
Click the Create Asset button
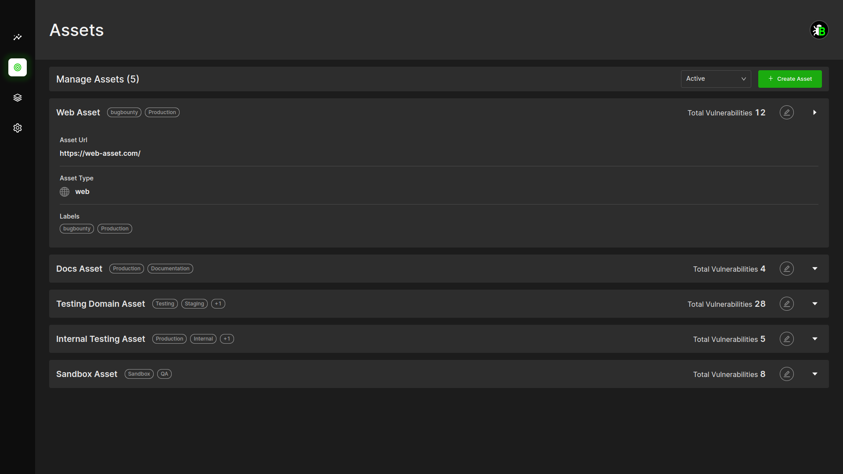click(789, 79)
